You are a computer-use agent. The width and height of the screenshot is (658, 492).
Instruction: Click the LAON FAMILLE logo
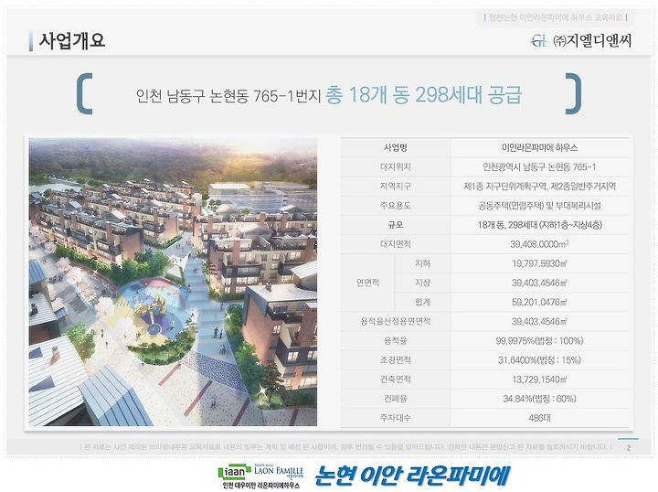[x=279, y=472]
